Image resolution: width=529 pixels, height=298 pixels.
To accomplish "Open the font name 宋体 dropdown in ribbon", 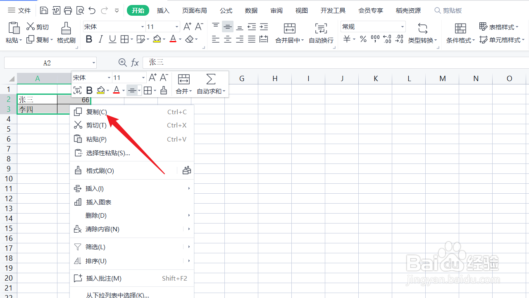I will pyautogui.click(x=143, y=27).
